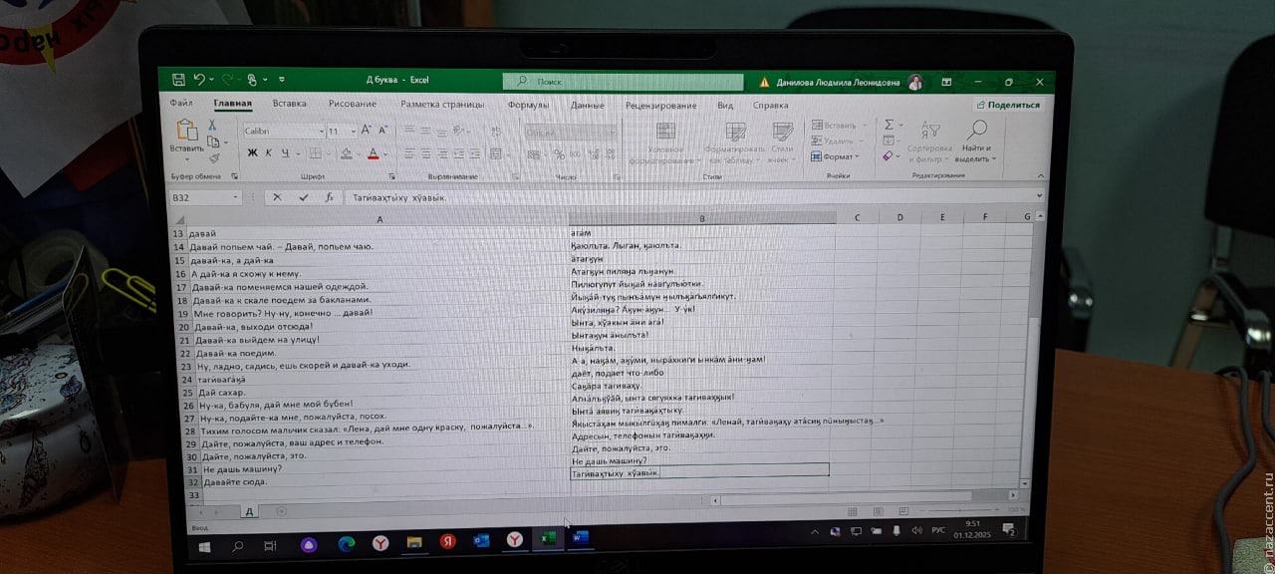This screenshot has height=574, width=1275.
Task: Select the Format Painter brush icon
Action: (x=213, y=157)
